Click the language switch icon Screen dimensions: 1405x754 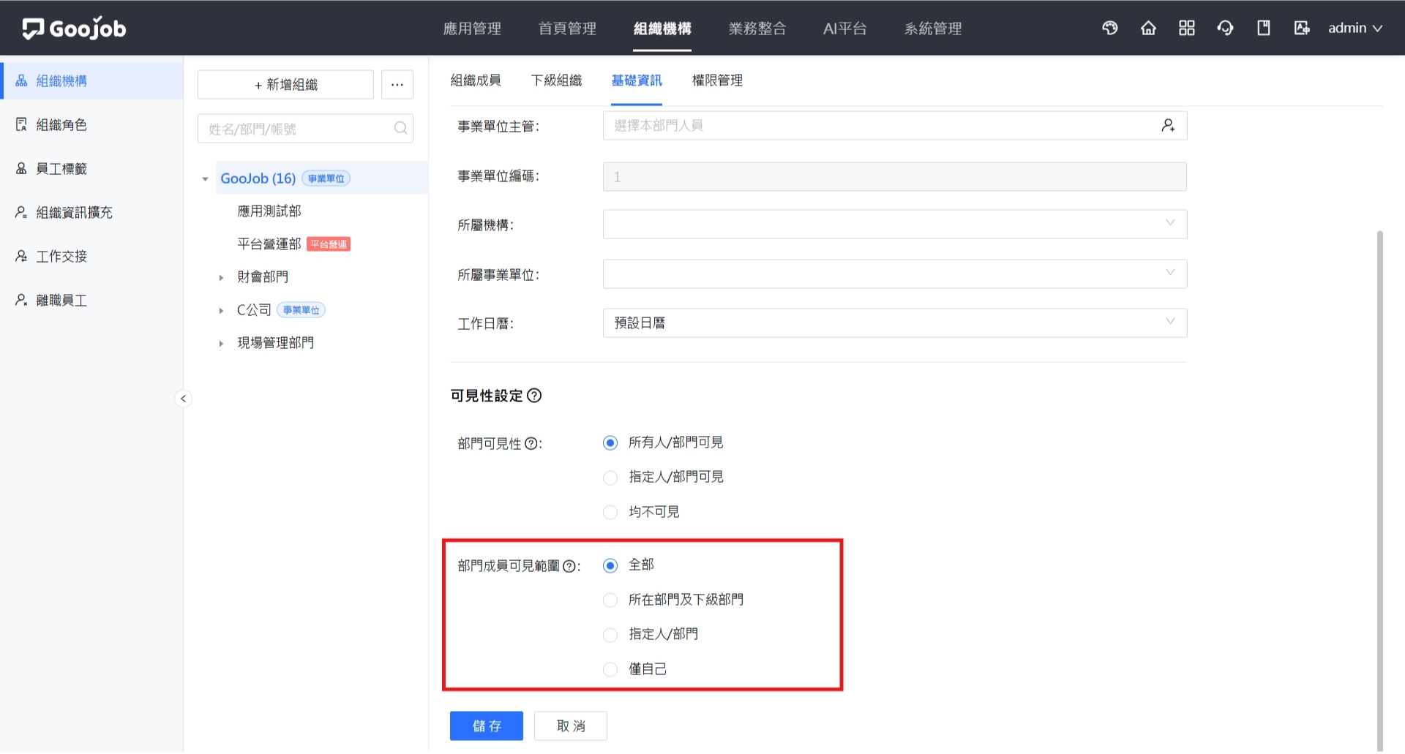[1302, 28]
